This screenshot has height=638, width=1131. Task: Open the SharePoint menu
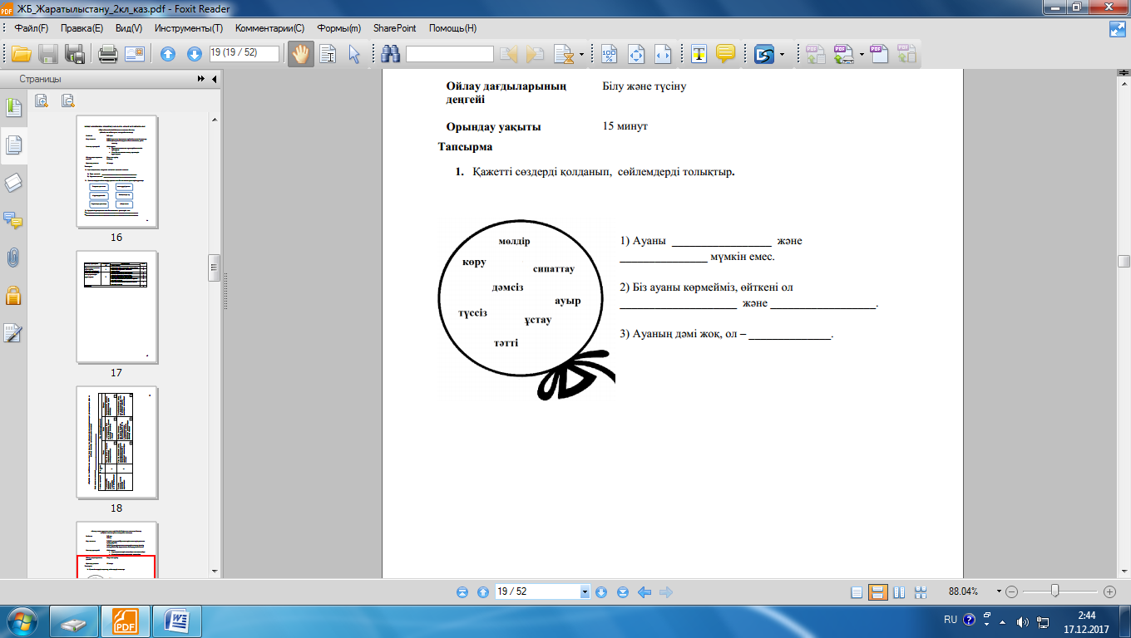click(x=395, y=28)
